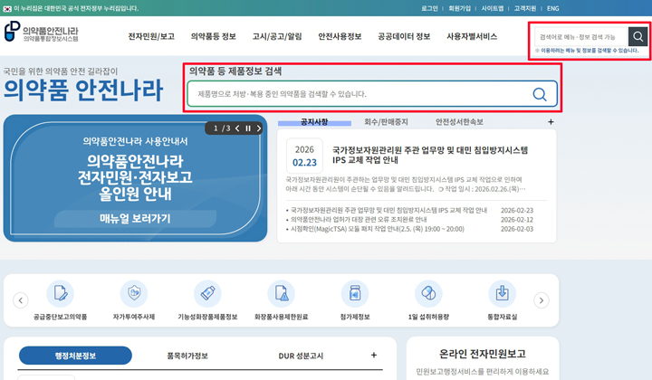The image size is (652, 380).
Task: Open the 고시/공고/알림 menu
Action: pos(277,36)
